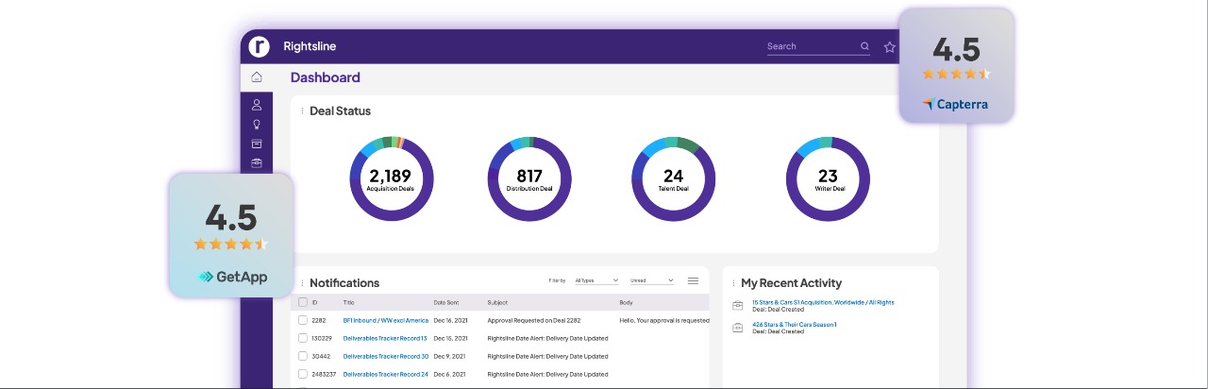Open 15 Stars & Cars S1 Acquisition link
Viewport: 1208px width, 389px height.
coord(823,302)
